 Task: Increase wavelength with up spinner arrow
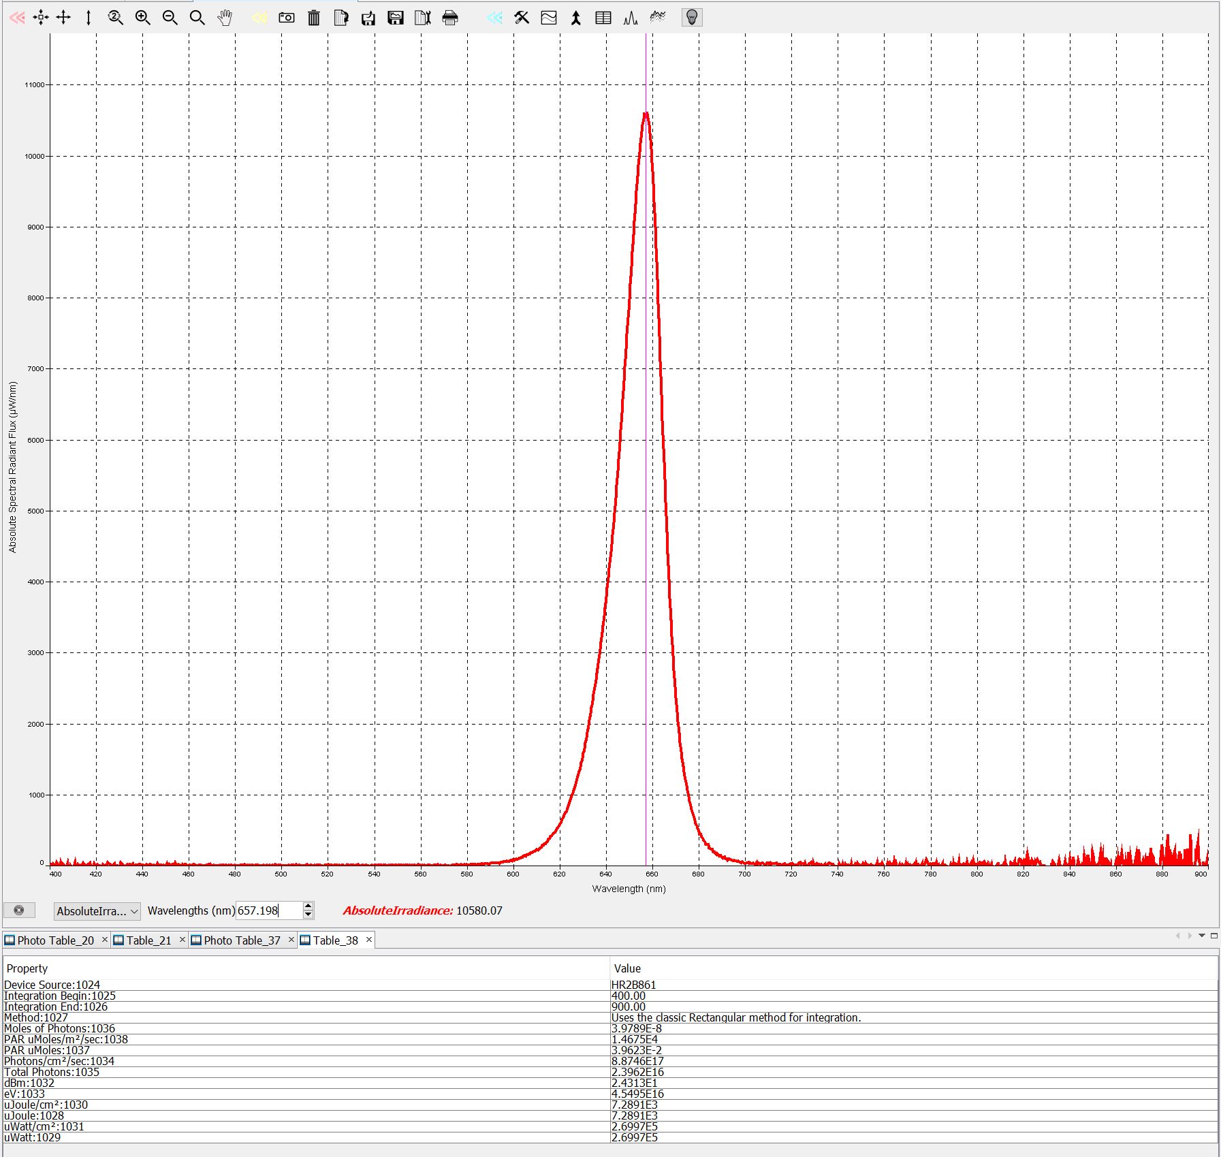[308, 906]
